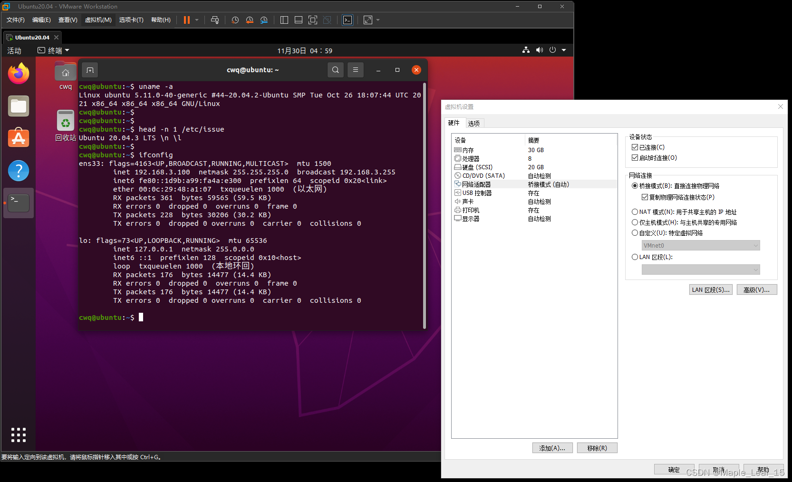This screenshot has width=792, height=482.
Task: Toggle the library sidebar view
Action: [x=284, y=20]
